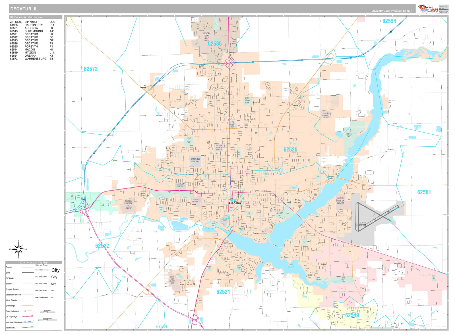Viewport: 455px width, 335px height.
Task: Click the East Mound Park label
Action: coord(247,100)
